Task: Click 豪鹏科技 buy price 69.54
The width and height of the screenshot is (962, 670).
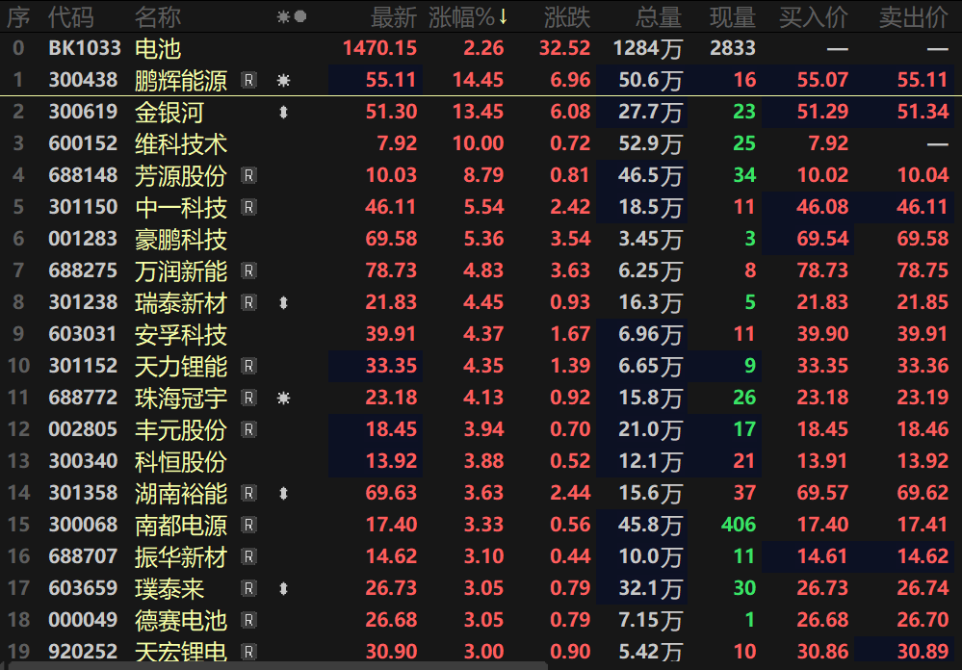Action: coord(822,239)
